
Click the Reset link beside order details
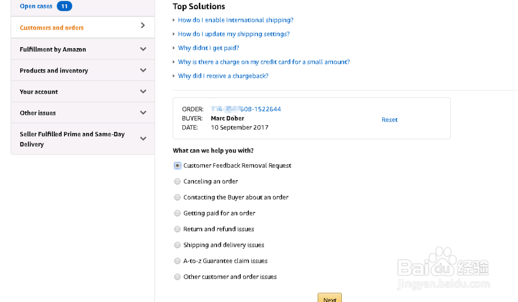pyautogui.click(x=390, y=120)
